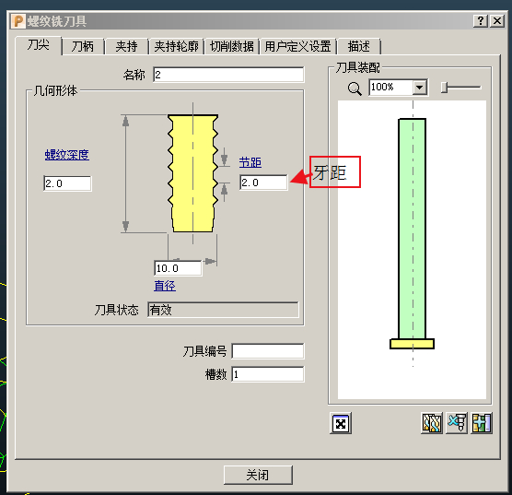Click the magnifier icon beside 100%
The width and height of the screenshot is (512, 495).
pyautogui.click(x=355, y=88)
